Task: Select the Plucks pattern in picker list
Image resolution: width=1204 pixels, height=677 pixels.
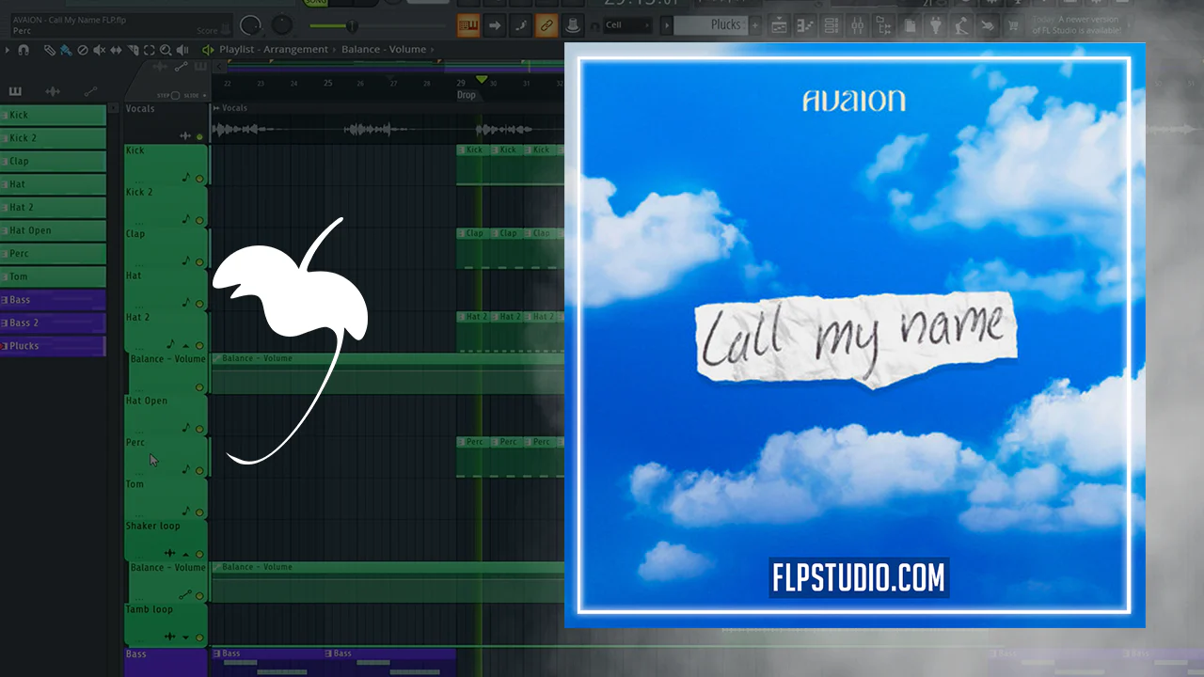Action: pyautogui.click(x=53, y=346)
